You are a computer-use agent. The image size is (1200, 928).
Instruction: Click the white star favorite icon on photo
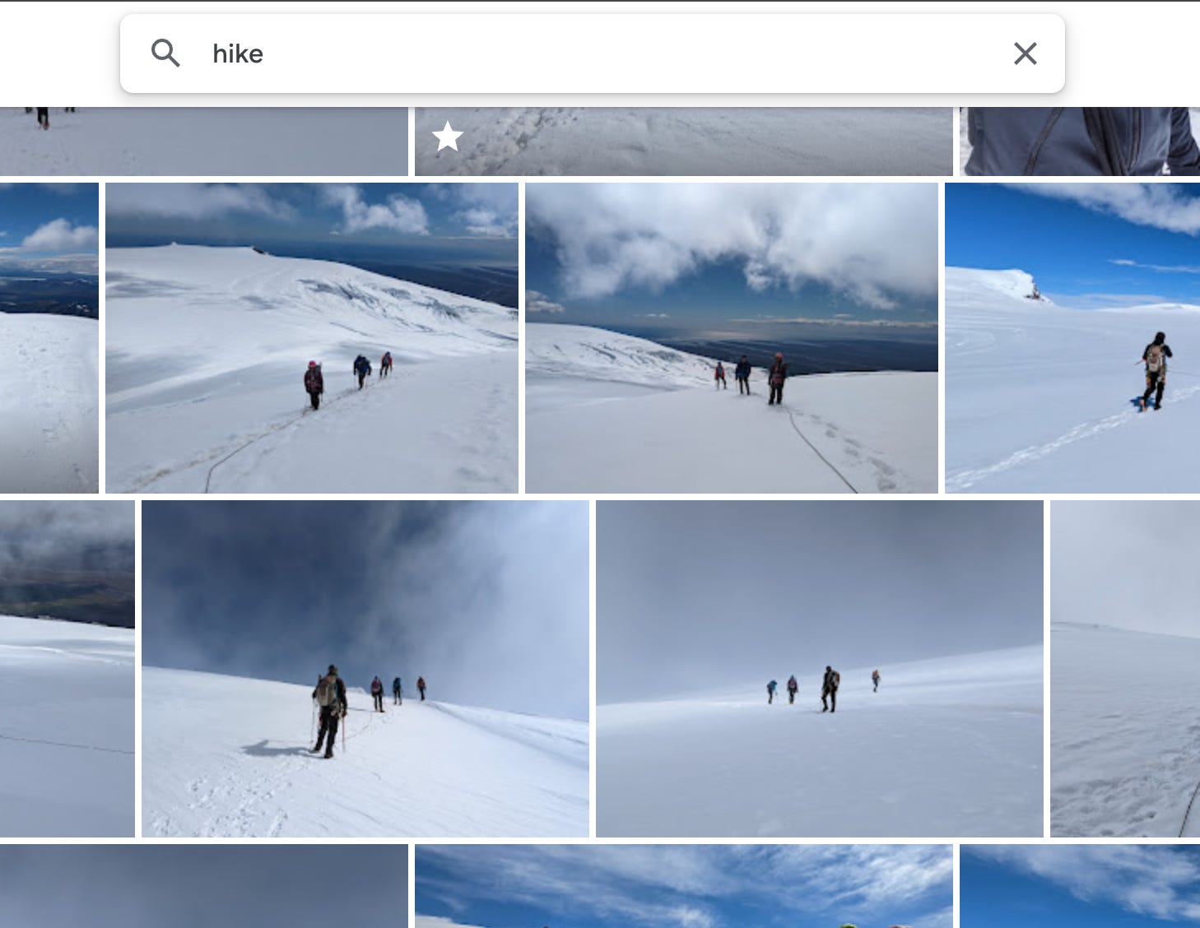448,137
